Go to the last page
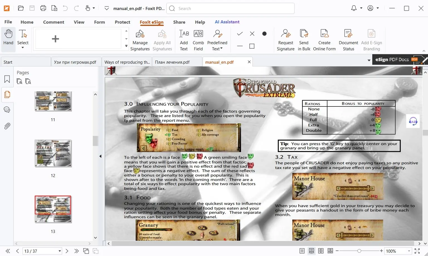 pyautogui.click(x=76, y=251)
